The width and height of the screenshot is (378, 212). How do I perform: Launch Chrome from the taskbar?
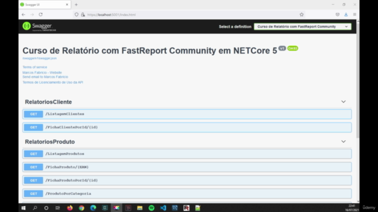82,208
